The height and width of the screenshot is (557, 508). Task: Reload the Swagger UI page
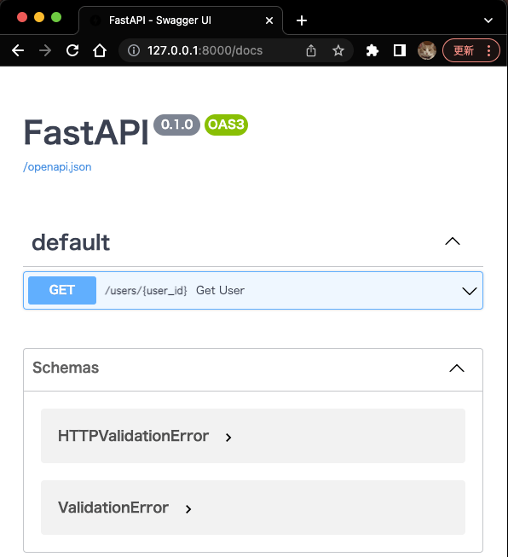[72, 50]
